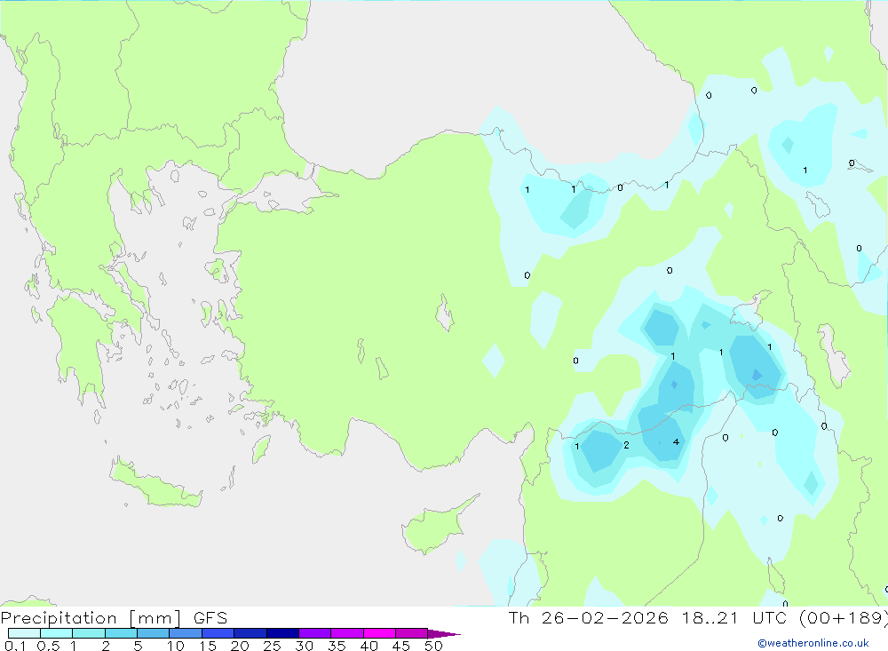This screenshot has width=888, height=651.
Task: Select the 20–25 mm dark blue swatch
Action: pos(250,633)
